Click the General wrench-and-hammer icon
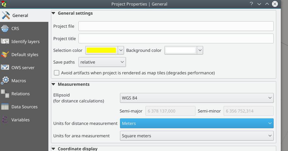 6,15
